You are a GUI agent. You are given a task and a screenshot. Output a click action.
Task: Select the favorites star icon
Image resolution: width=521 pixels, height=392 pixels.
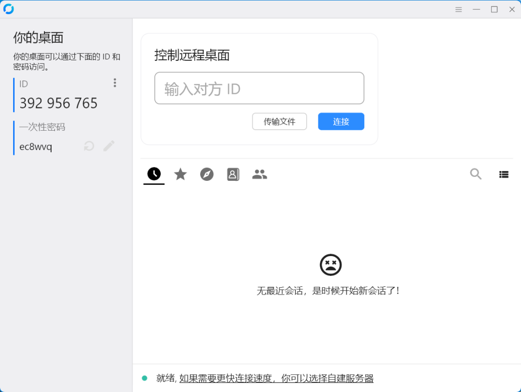tap(180, 174)
